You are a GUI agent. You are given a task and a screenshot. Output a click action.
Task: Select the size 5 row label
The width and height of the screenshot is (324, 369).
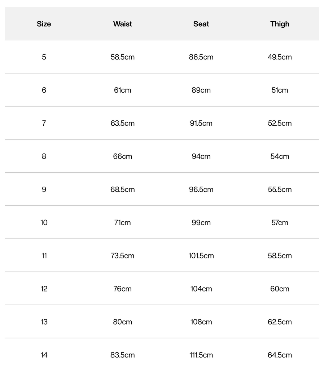tap(44, 57)
